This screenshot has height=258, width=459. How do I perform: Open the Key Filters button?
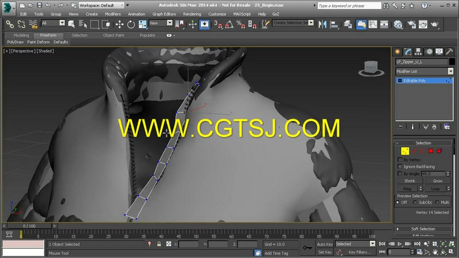(x=360, y=252)
